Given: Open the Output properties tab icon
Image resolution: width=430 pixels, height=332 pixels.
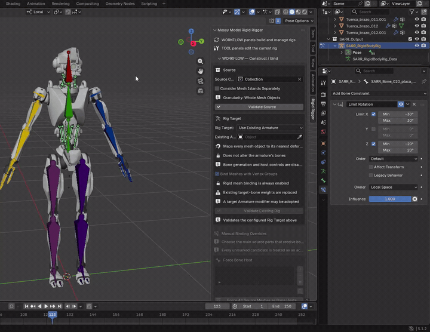Looking at the screenshot, I should click(323, 104).
